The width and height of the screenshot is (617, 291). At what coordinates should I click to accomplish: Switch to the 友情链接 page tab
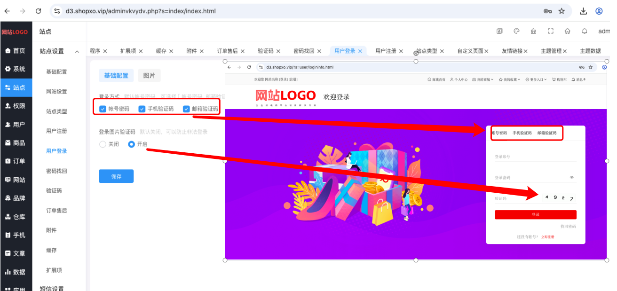click(x=512, y=51)
